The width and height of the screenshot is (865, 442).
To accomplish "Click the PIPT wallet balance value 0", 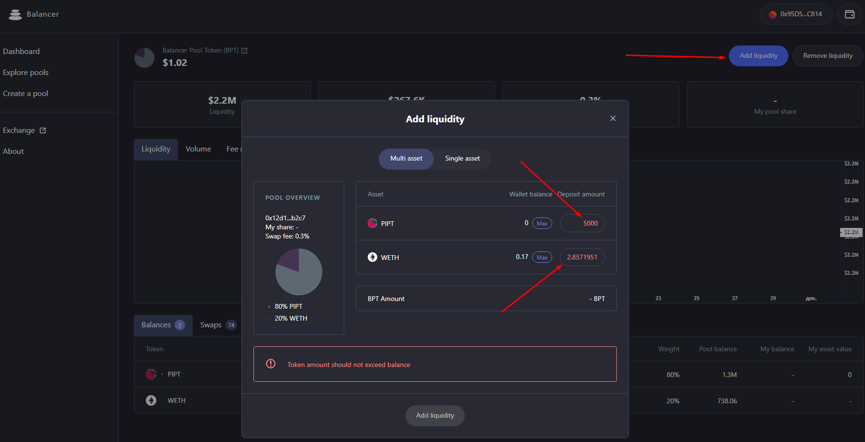I will pos(526,223).
